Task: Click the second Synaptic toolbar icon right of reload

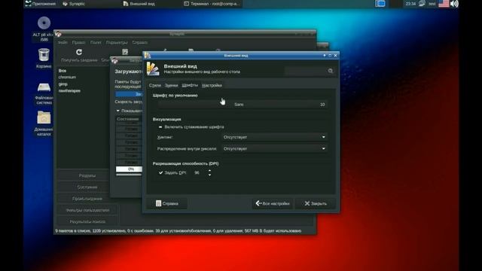Action: (x=125, y=52)
